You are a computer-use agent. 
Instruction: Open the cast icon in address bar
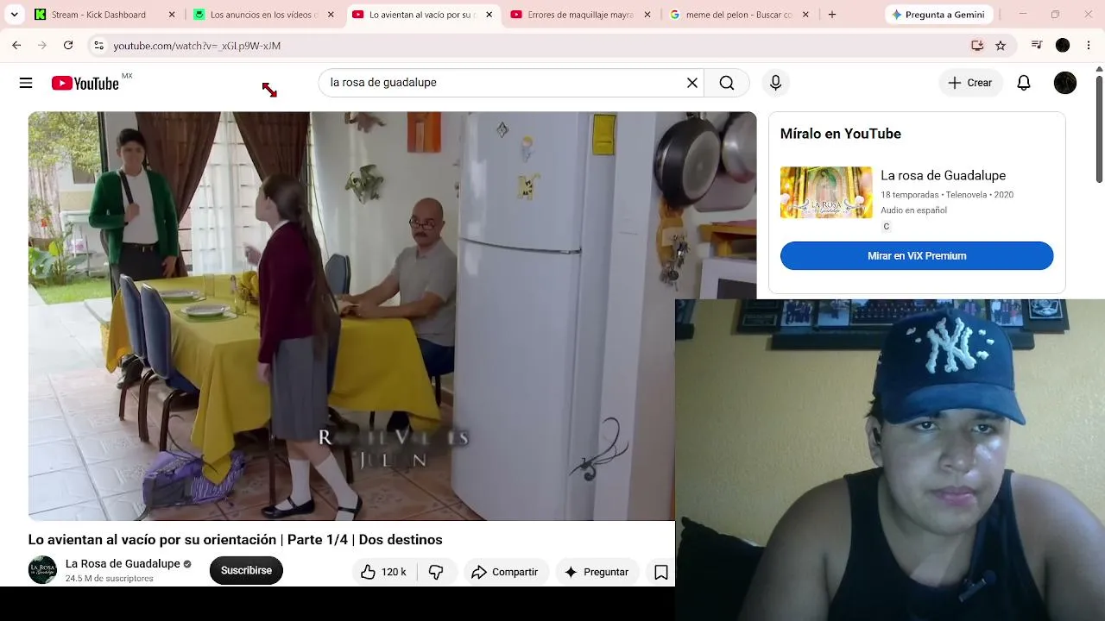pos(977,46)
